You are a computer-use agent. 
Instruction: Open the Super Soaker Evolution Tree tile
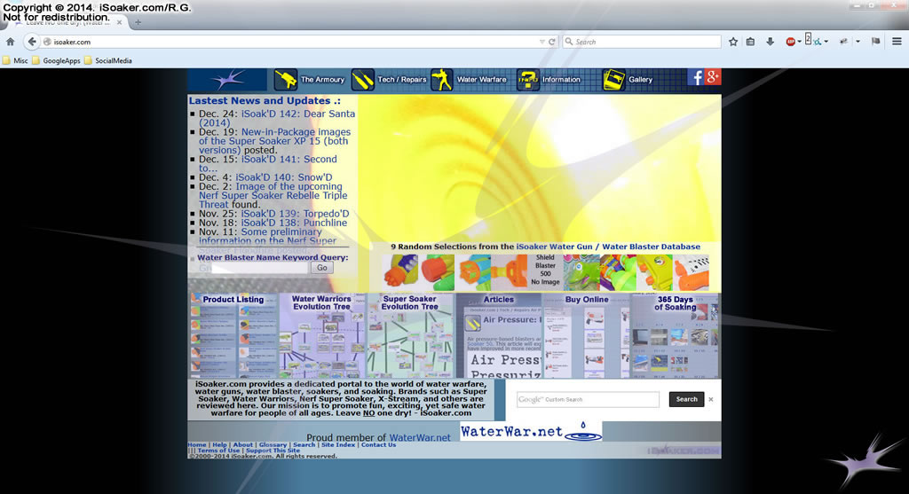(x=410, y=336)
